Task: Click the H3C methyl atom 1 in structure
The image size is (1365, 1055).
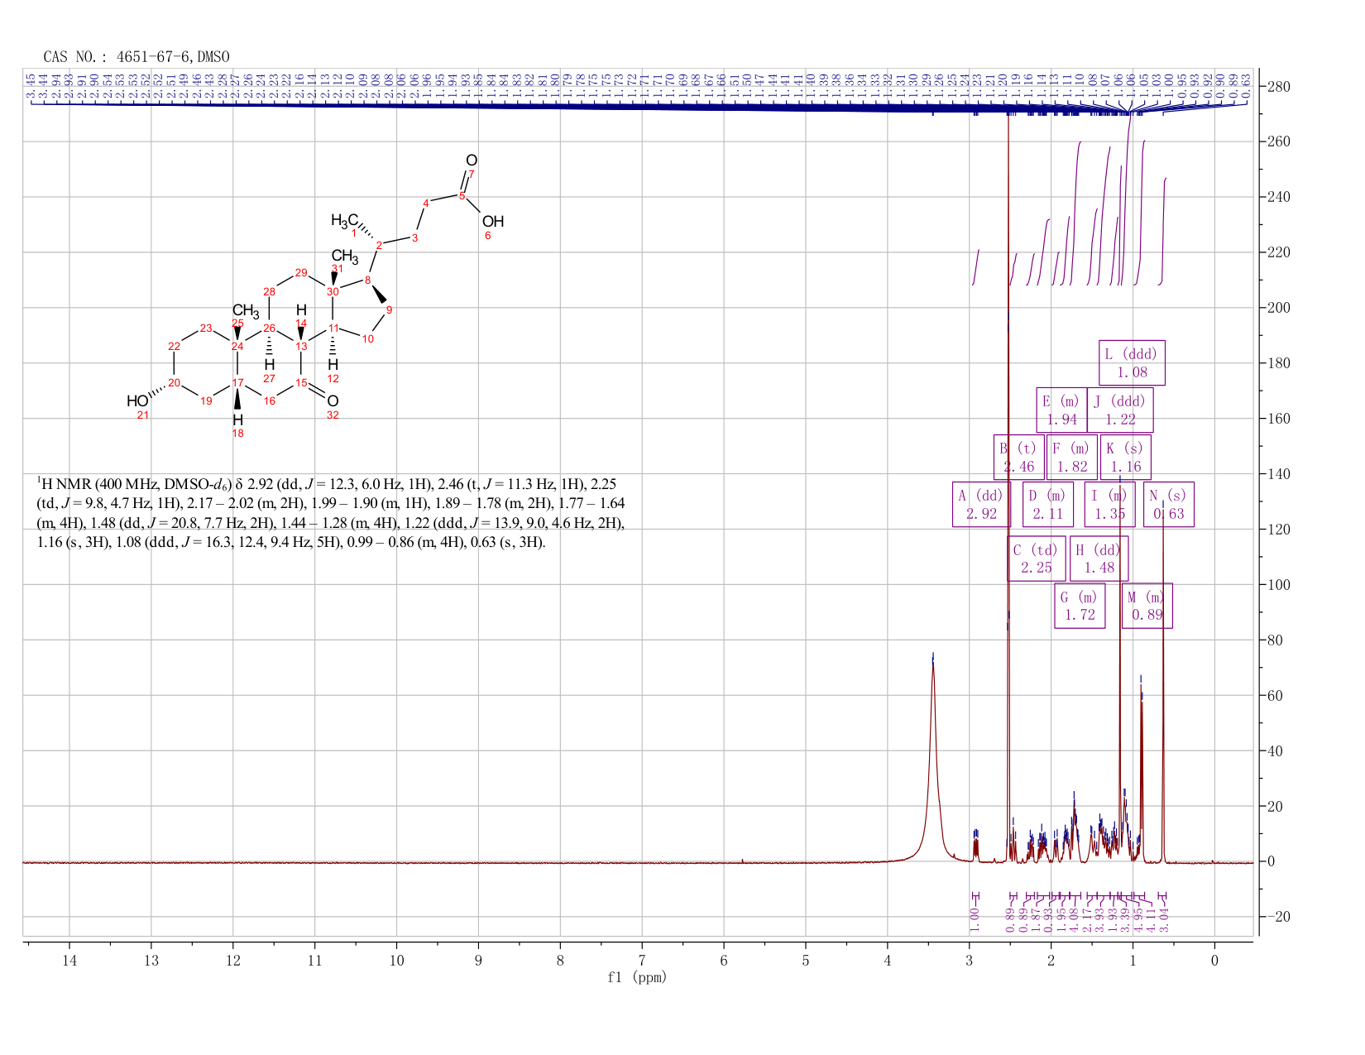Action: 344,220
